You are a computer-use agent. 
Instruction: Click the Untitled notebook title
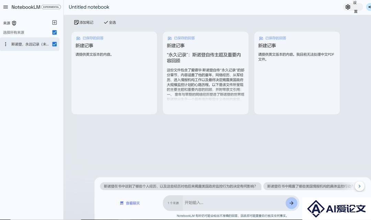(x=89, y=7)
